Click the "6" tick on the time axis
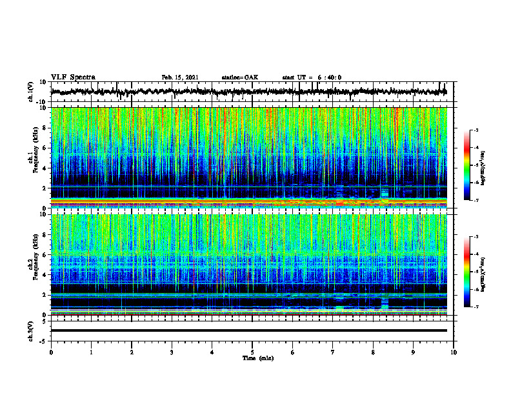 point(293,352)
